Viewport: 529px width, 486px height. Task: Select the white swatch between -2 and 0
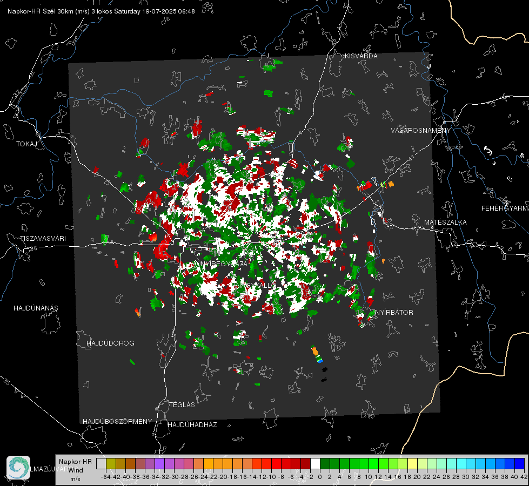point(315,463)
